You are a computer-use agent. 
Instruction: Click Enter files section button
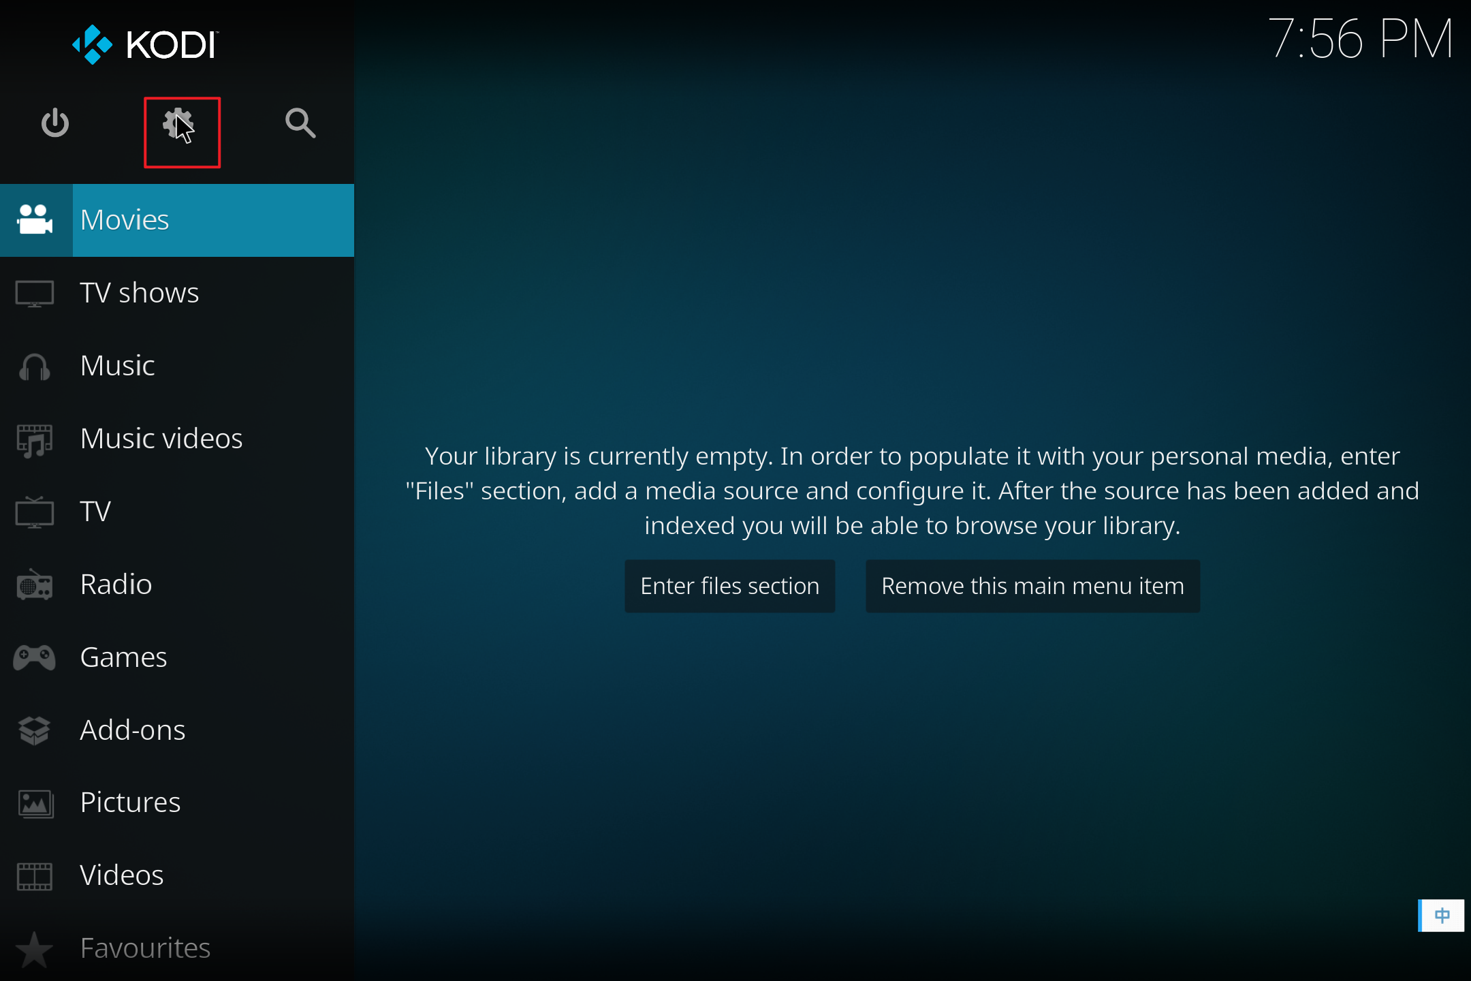tap(730, 586)
